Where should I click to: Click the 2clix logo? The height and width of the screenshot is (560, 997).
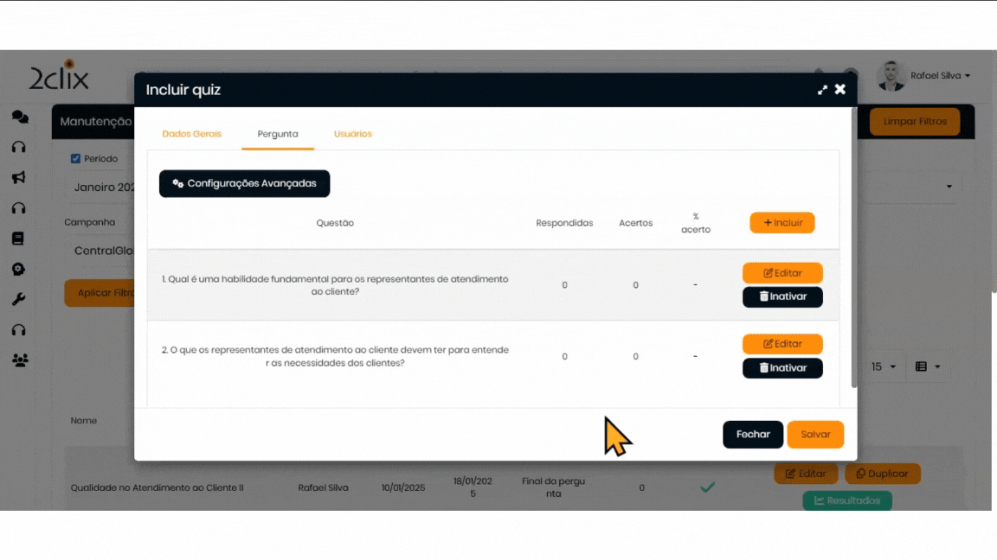coord(59,76)
